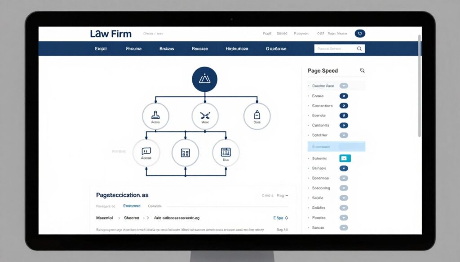Click the E Spe link
The image size is (460, 262).
tap(278, 218)
